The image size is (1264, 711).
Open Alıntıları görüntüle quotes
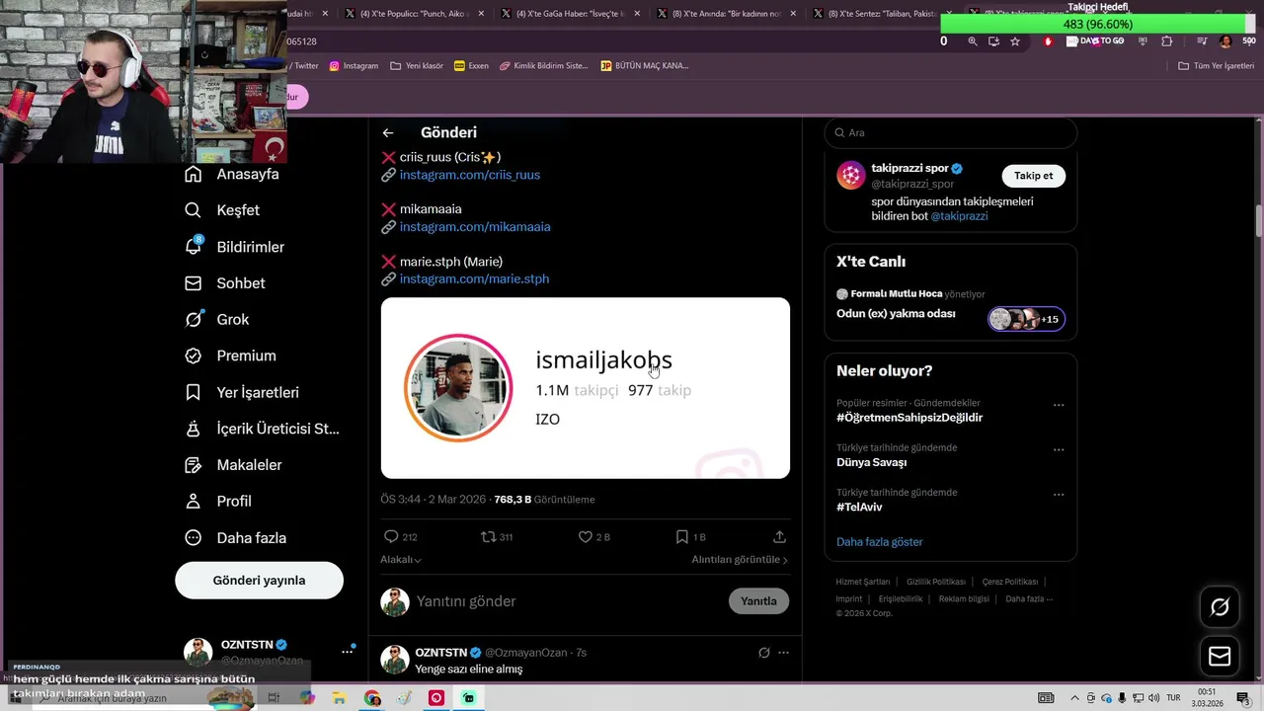[740, 560]
